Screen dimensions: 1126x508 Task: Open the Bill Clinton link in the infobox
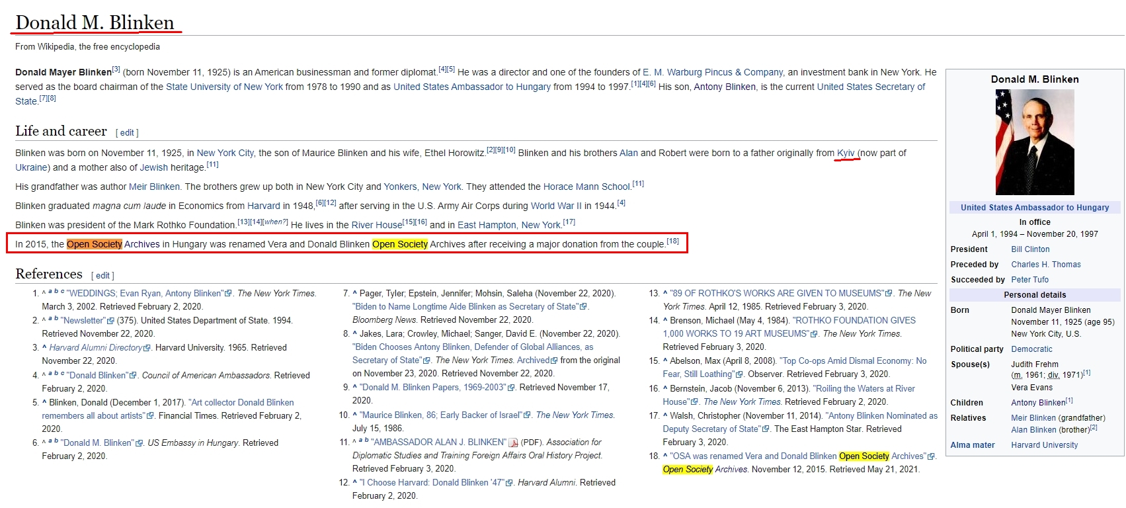(1030, 249)
